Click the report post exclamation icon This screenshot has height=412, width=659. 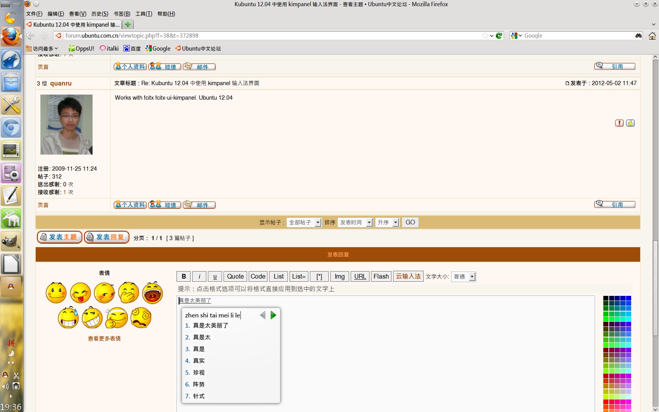619,123
